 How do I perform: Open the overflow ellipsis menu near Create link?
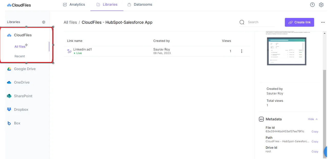pos(323,22)
